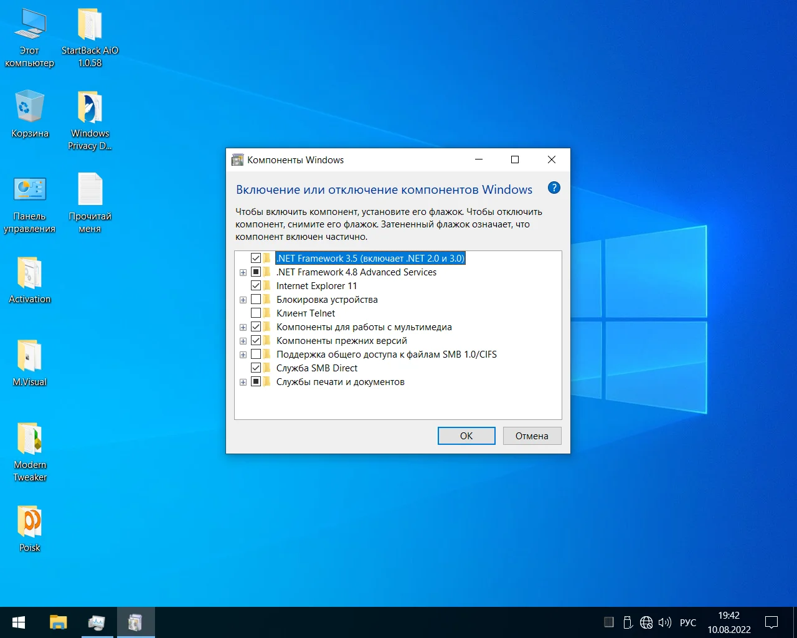Uncheck Компоненты для работы с мультимедиа checkbox
The width and height of the screenshot is (797, 638).
point(256,326)
